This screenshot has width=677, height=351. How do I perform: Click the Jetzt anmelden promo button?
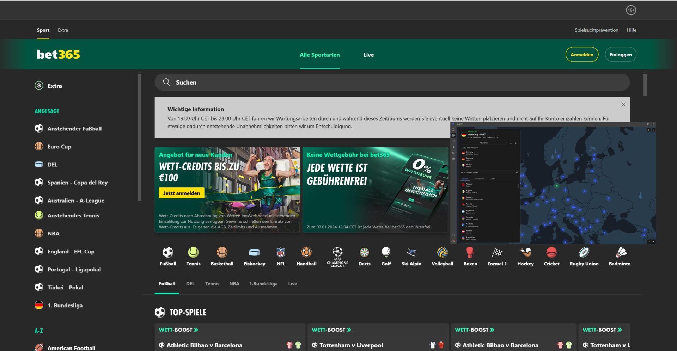click(181, 193)
